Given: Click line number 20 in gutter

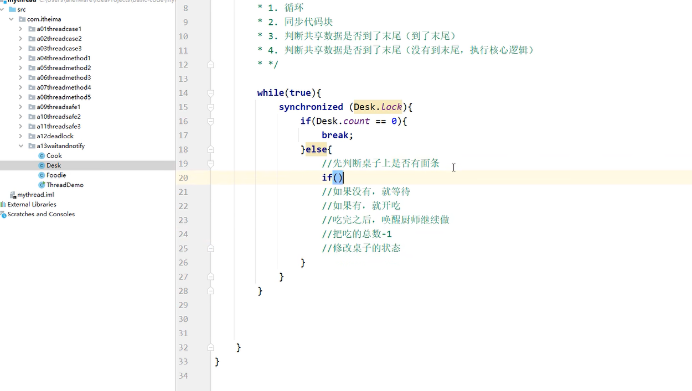Looking at the screenshot, I should (183, 178).
